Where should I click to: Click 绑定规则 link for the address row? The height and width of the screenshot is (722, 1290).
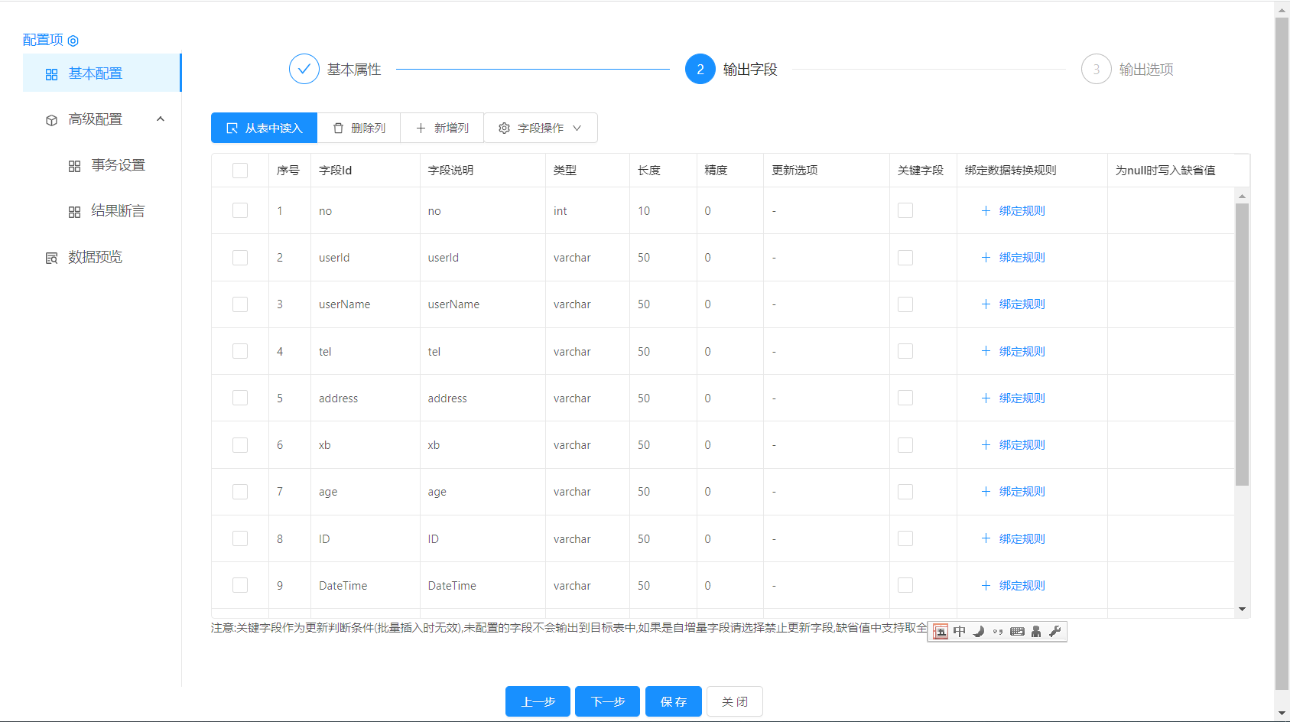tap(1022, 398)
